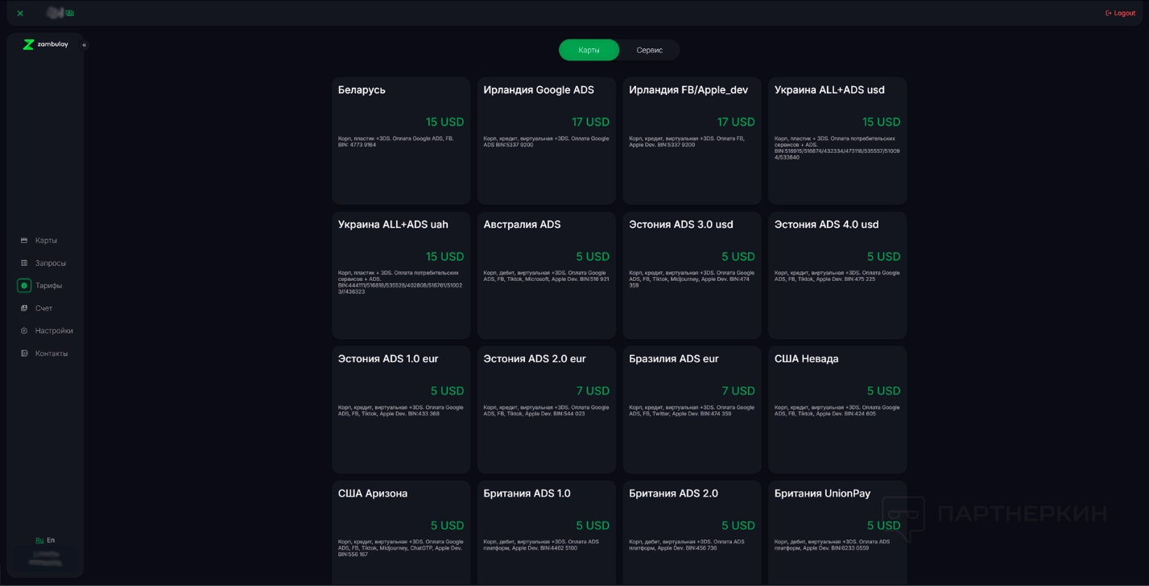
Task: Log out using the Logout link
Action: pyautogui.click(x=1120, y=13)
